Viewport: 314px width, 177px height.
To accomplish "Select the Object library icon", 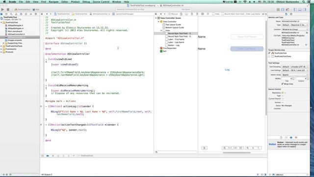I will click(x=291, y=138).
